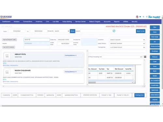Open the Dashboard menu
Screen dimensions: 163x122
(x=6, y=21)
